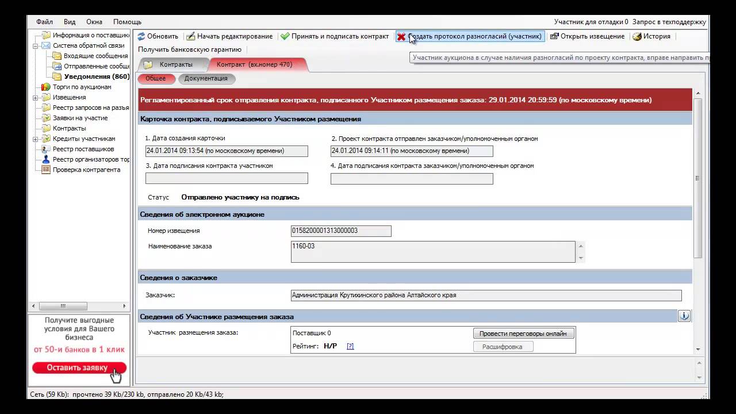Click the down arrow of Наименование заказа scrollbar
The image size is (736, 414).
coord(581,259)
